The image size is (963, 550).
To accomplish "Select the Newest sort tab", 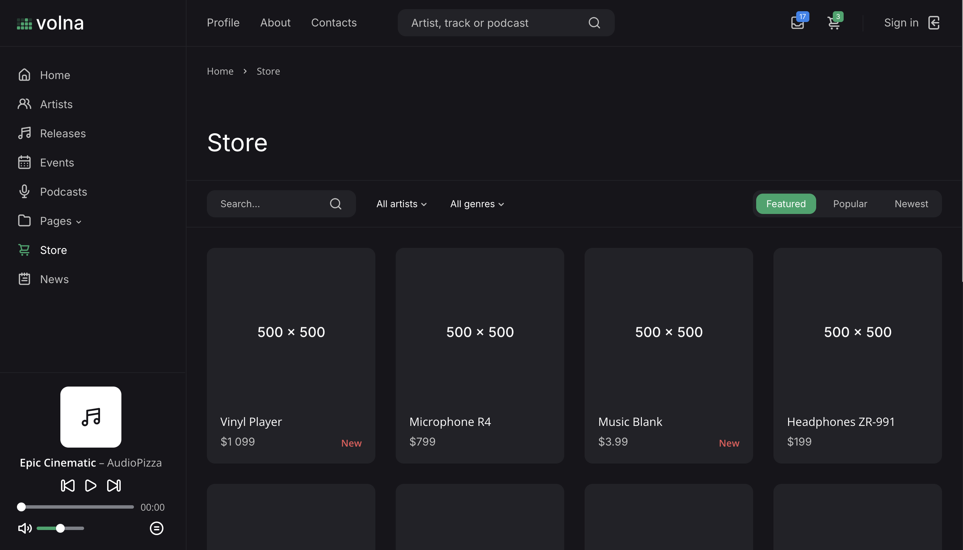I will tap(911, 203).
